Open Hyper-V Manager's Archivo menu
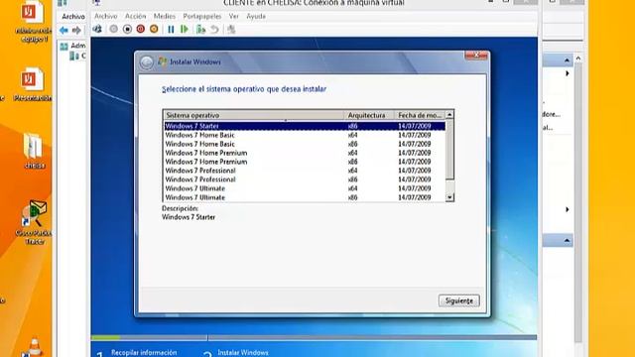The width and height of the screenshot is (635, 357). point(73,17)
